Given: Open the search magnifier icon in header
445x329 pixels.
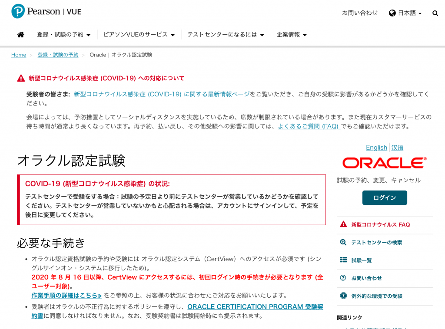Looking at the screenshot, I should (435, 13).
